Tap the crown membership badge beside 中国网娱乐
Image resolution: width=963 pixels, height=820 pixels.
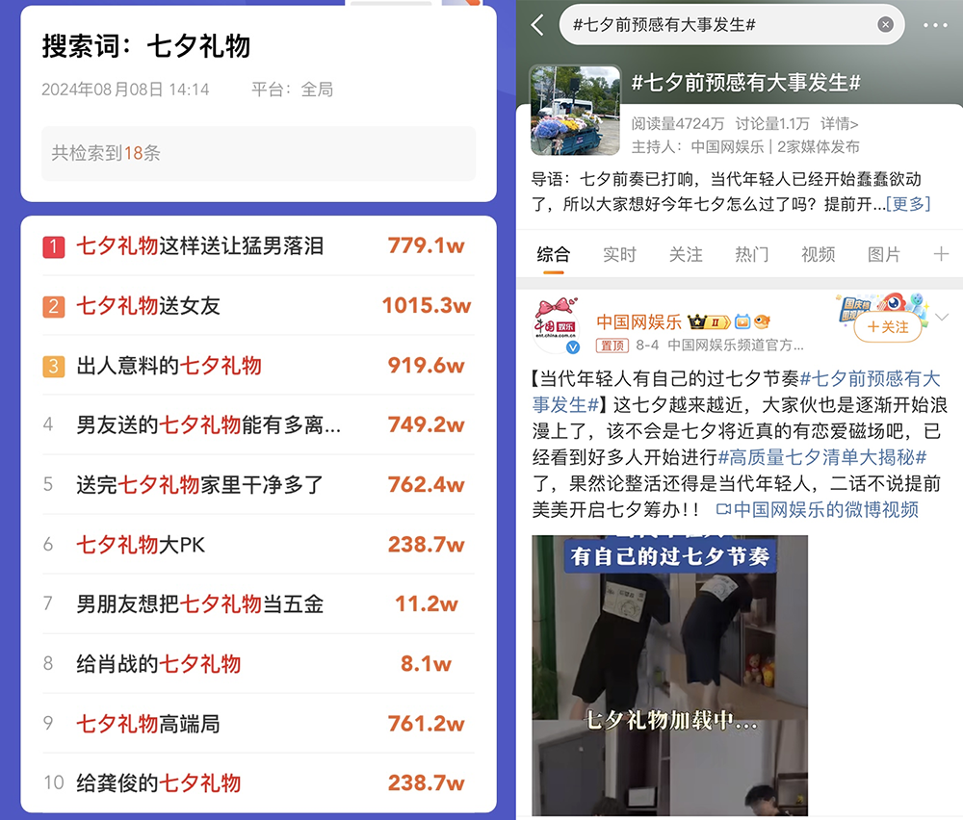tap(710, 321)
